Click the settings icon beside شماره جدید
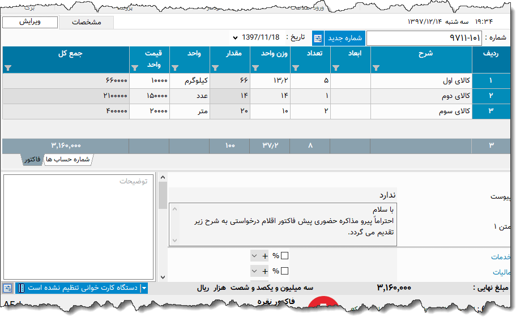 318,38
